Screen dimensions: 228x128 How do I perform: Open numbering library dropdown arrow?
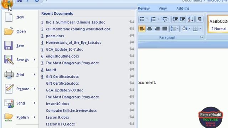coord(158,19)
